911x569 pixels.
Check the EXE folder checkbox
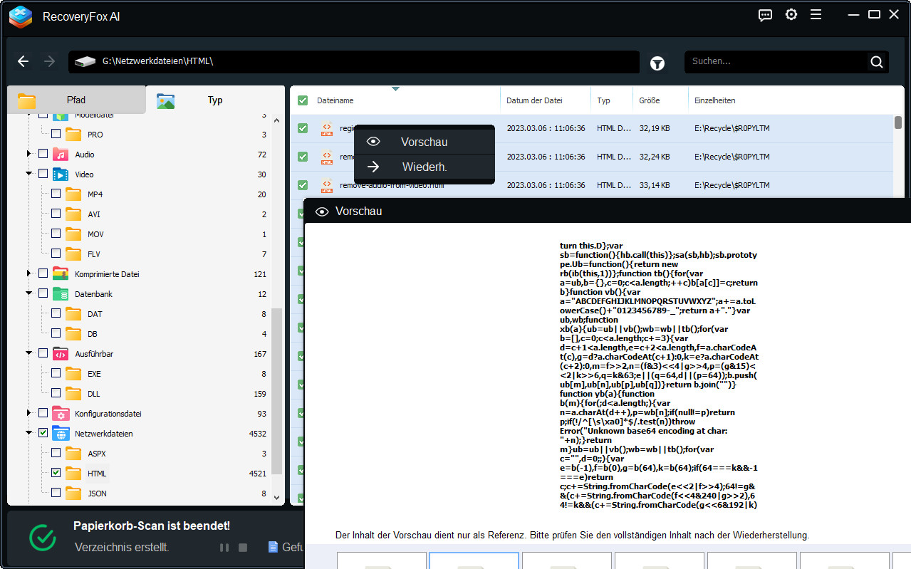[x=56, y=374]
